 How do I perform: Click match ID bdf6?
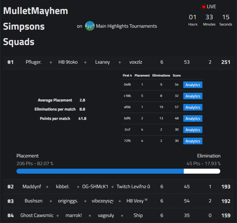127,118
